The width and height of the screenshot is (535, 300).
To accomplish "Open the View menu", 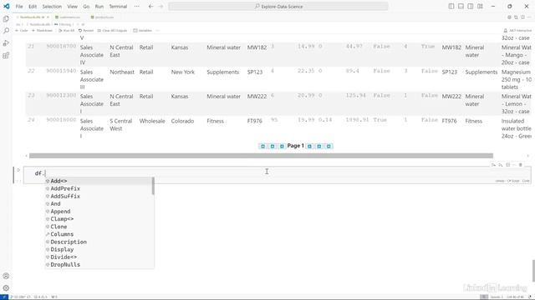I will (x=72, y=7).
